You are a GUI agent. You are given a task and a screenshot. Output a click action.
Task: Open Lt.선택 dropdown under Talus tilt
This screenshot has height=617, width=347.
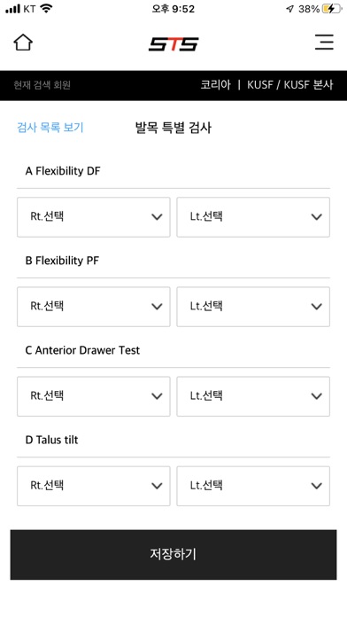point(253,486)
